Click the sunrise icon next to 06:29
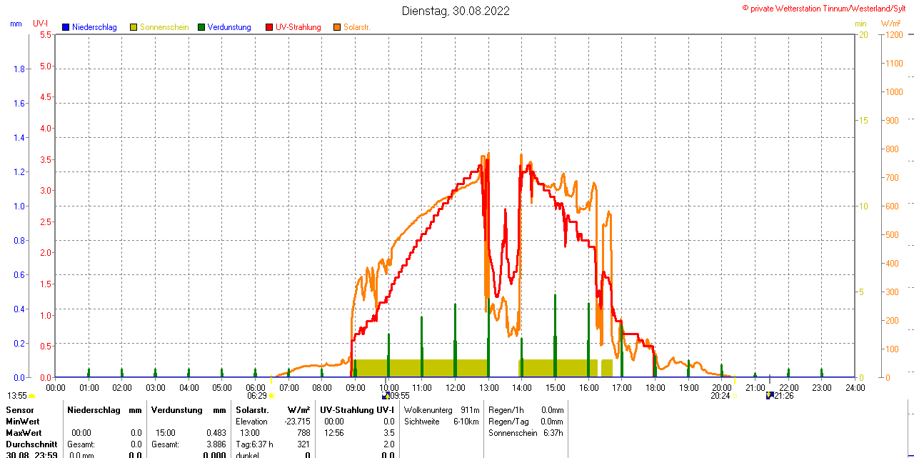 pyautogui.click(x=271, y=396)
